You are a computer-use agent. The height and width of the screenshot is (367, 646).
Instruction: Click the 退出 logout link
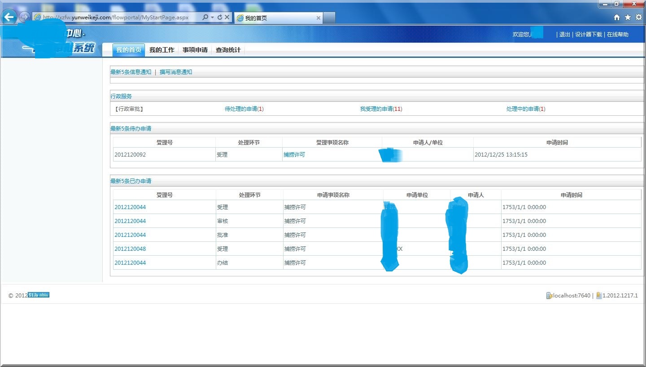565,35
